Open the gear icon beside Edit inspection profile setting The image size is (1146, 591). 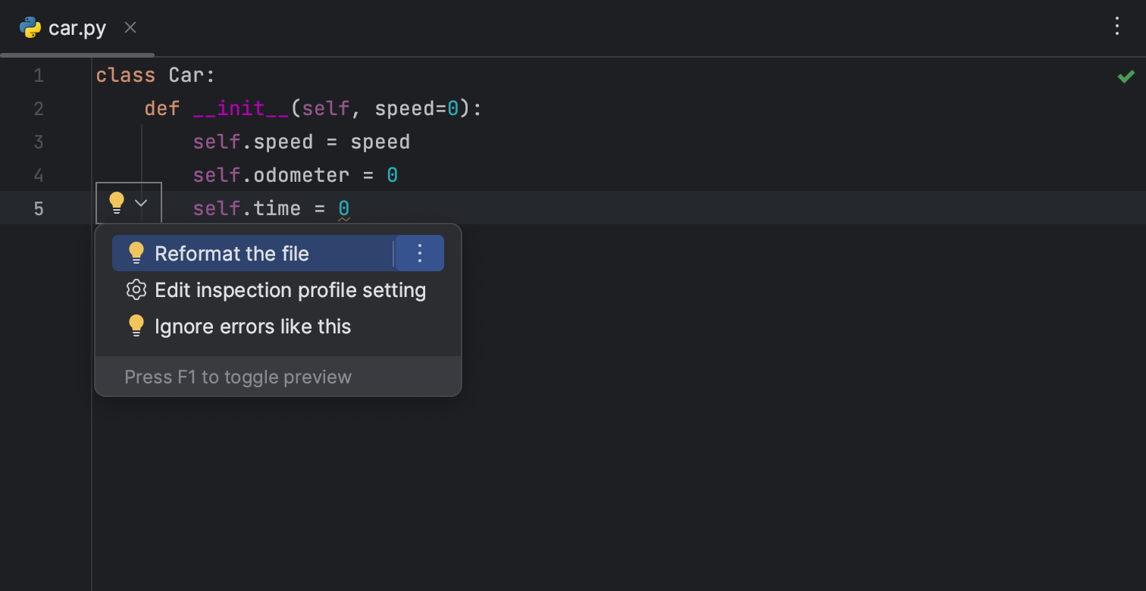[x=136, y=289]
